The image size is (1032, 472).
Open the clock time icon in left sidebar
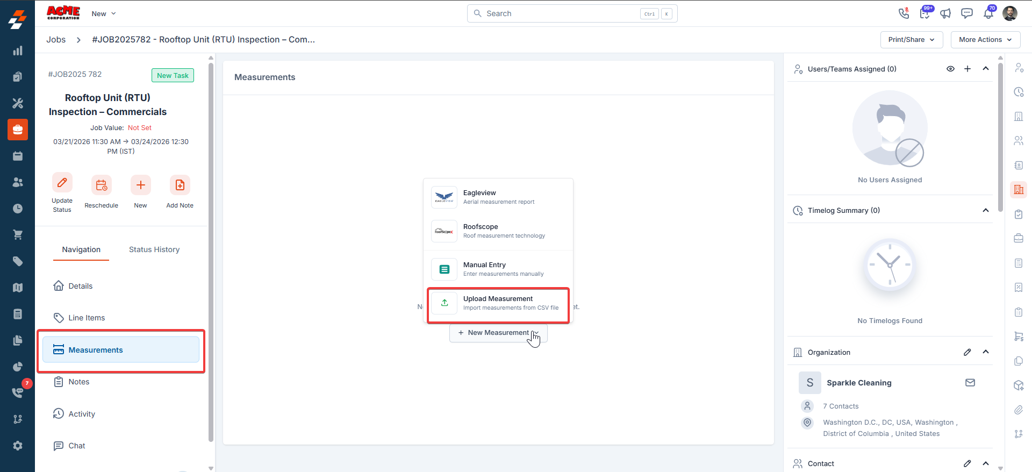click(18, 209)
